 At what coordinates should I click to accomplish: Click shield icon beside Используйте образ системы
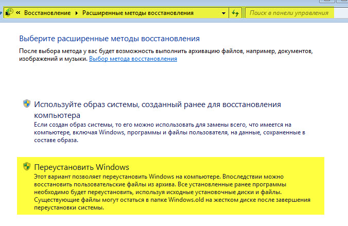(27, 103)
